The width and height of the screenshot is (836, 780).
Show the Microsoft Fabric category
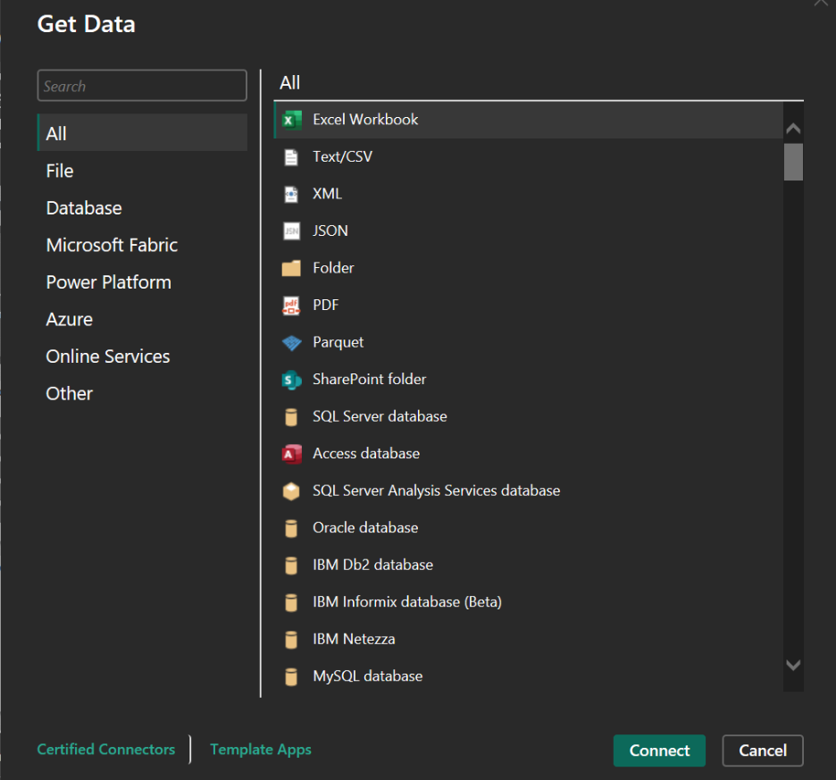pyautogui.click(x=112, y=245)
